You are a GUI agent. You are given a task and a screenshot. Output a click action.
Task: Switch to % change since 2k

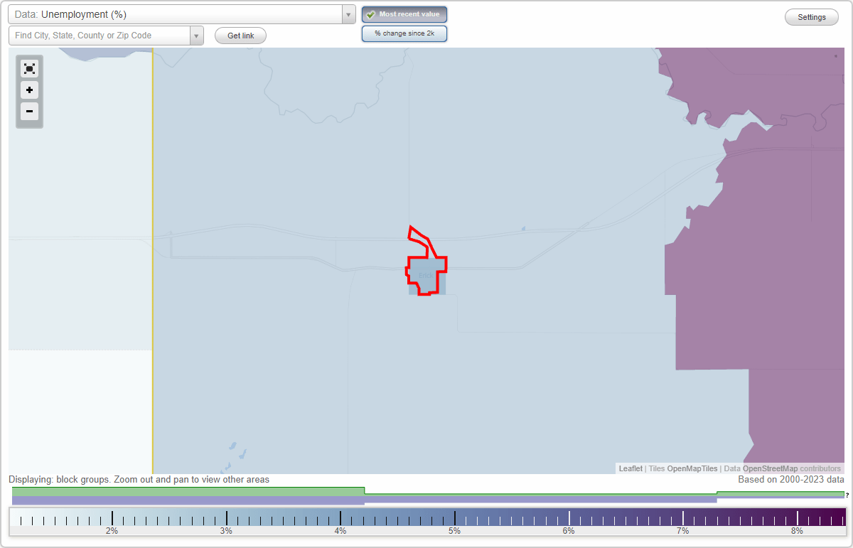point(404,33)
